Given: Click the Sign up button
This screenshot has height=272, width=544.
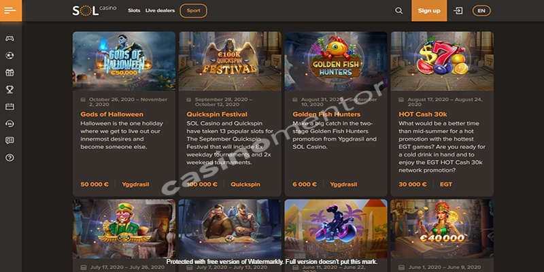Looking at the screenshot, I should (429, 11).
